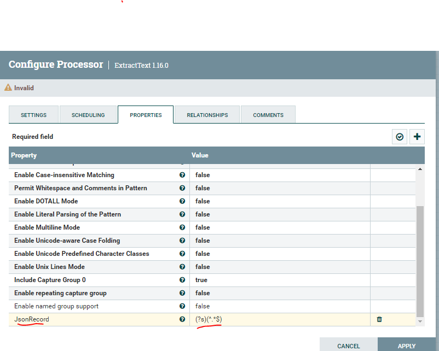Click help icon beside Enable Multiline Mode
Image resolution: width=439 pixels, height=351 pixels.
pyautogui.click(x=182, y=227)
